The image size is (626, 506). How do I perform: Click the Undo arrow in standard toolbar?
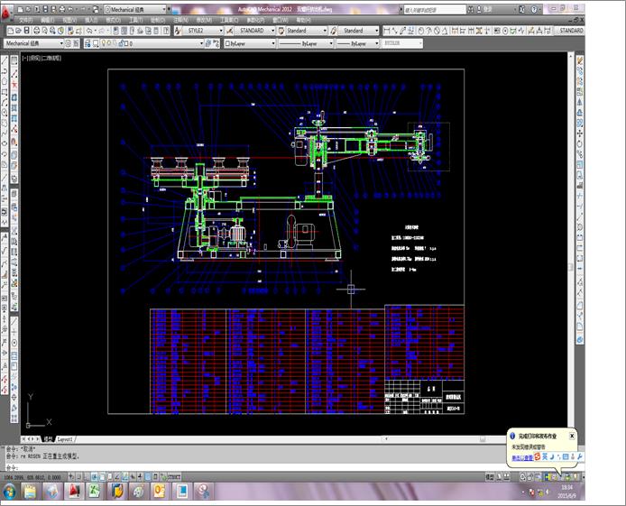(x=90, y=31)
